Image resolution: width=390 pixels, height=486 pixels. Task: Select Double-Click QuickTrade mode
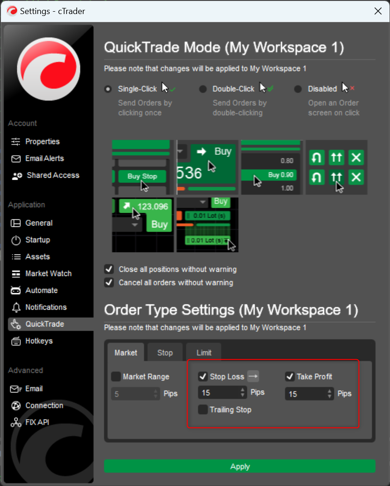click(x=203, y=89)
